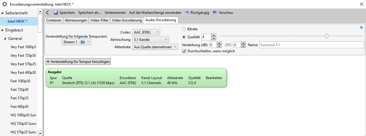This screenshot has height=136, width=366.
Task: Click the Rückgängig undo arrow icon
Action: click(187, 13)
